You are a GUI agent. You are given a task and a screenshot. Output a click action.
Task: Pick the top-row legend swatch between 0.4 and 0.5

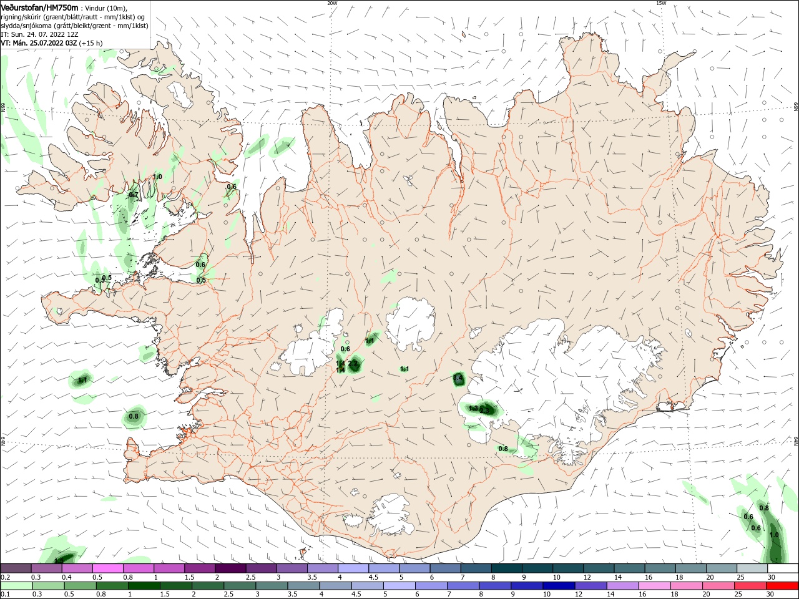pyautogui.click(x=77, y=568)
